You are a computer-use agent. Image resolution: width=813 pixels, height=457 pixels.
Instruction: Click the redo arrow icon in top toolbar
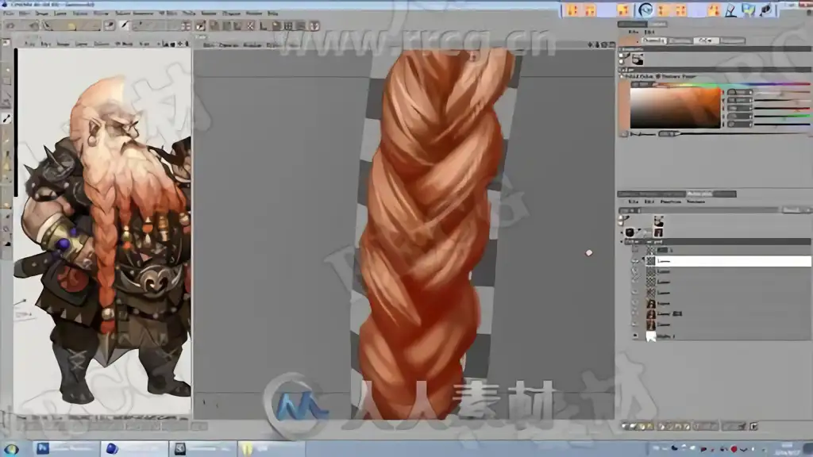[x=34, y=25]
